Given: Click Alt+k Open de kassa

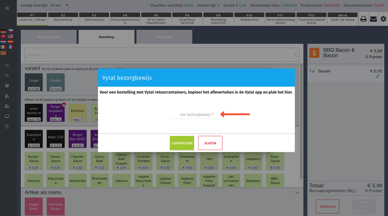Looking at the screenshot, I should pos(342,19).
